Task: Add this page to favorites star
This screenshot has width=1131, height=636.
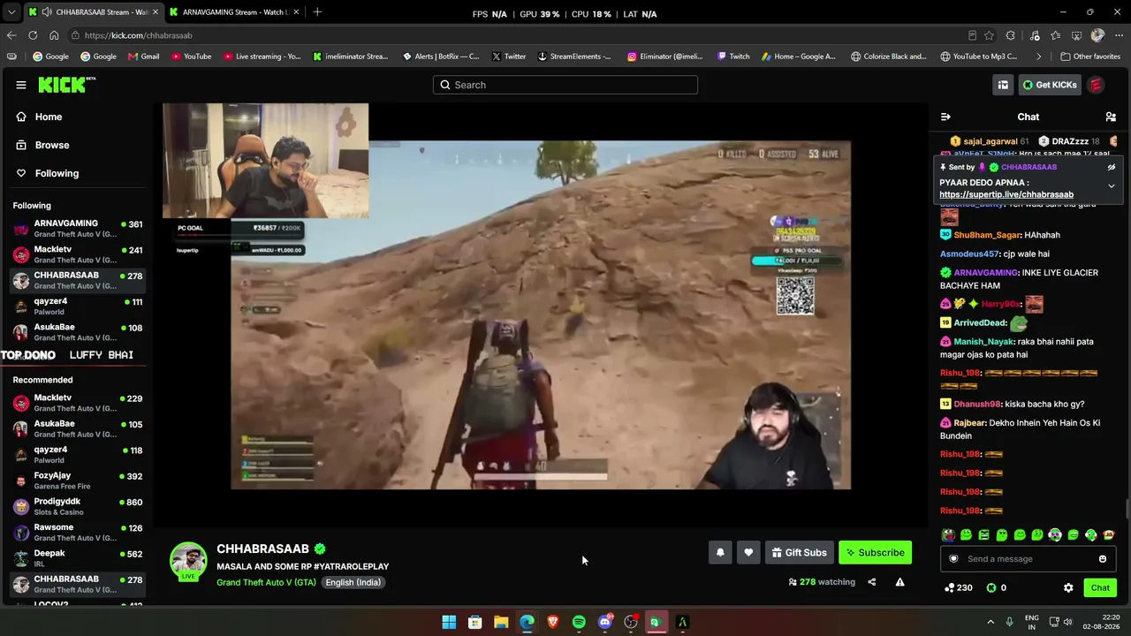Action: coord(989,35)
